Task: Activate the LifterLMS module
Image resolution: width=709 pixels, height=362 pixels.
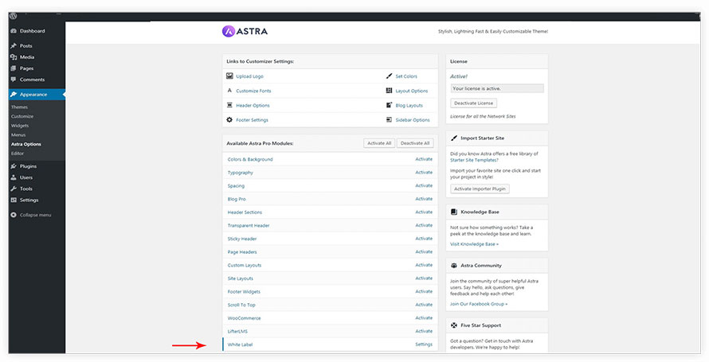Action: [424, 331]
